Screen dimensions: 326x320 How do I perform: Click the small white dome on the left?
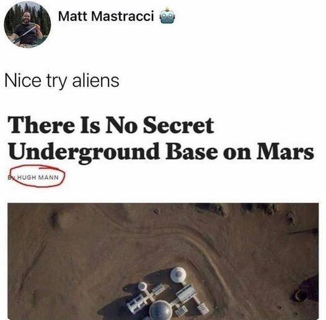pos(143,287)
